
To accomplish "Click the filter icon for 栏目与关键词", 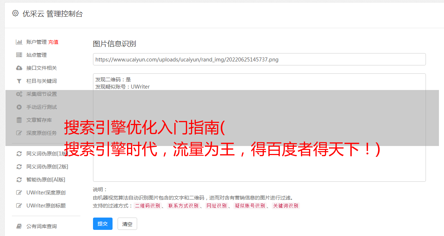I will (x=19, y=81).
